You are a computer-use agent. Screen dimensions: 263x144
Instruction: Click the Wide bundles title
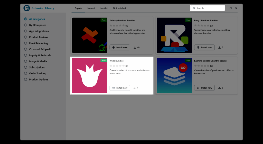pos(116,61)
